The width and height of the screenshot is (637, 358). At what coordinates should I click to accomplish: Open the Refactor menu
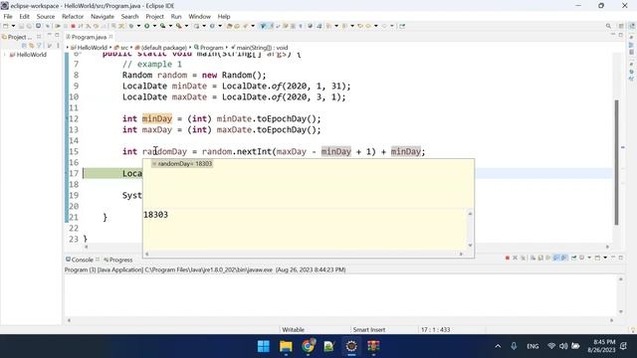click(73, 17)
